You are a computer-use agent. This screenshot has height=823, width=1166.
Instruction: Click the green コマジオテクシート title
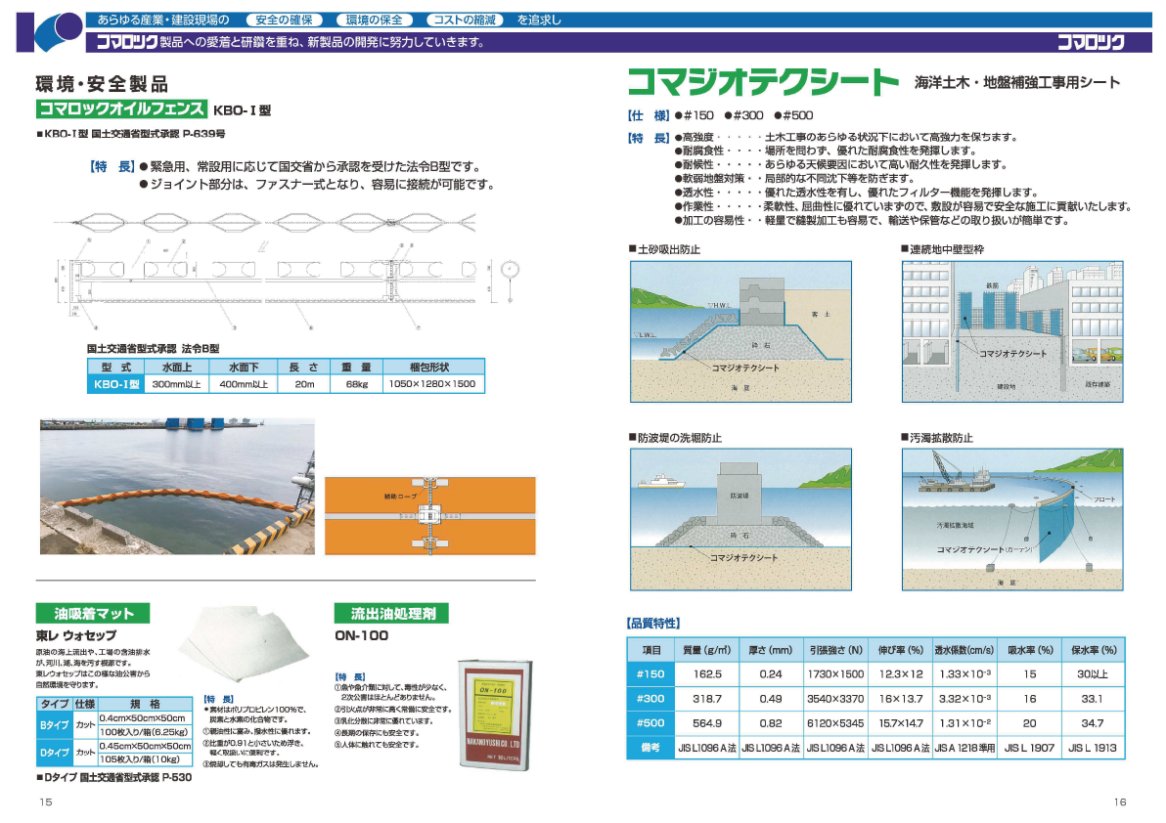point(763,82)
